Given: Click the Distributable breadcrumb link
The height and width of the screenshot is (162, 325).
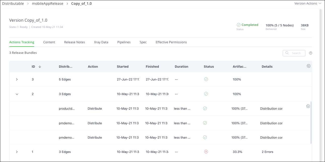Looking at the screenshot, I should pyautogui.click(x=13, y=3).
